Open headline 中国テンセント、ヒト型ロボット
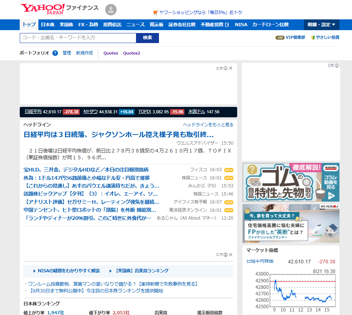 pyautogui.click(x=90, y=210)
